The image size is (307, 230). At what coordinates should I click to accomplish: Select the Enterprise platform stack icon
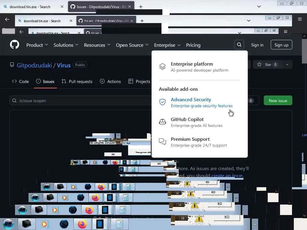pyautogui.click(x=162, y=66)
